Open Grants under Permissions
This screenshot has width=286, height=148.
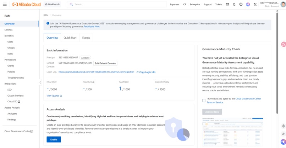click(11, 66)
